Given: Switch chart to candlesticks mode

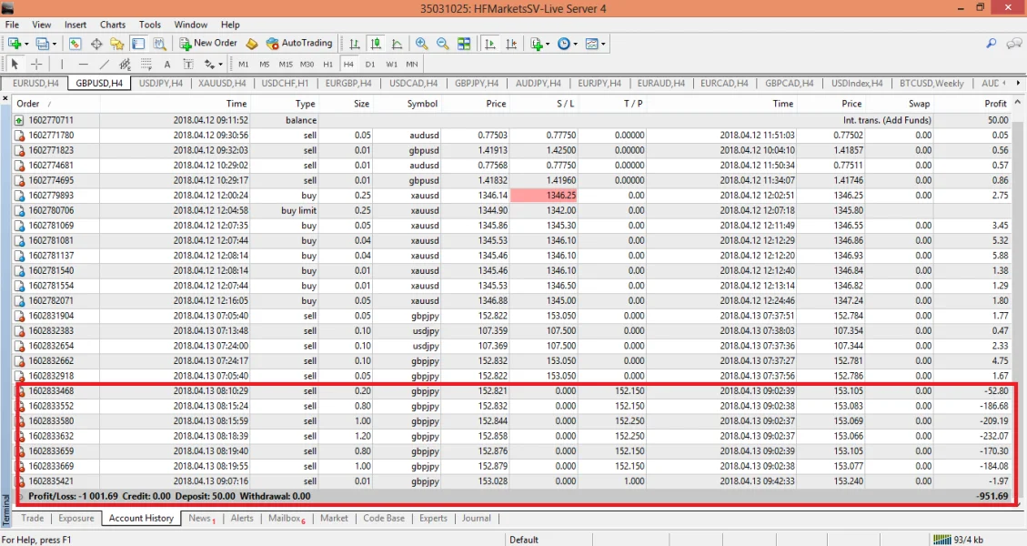Looking at the screenshot, I should pyautogui.click(x=375, y=43).
